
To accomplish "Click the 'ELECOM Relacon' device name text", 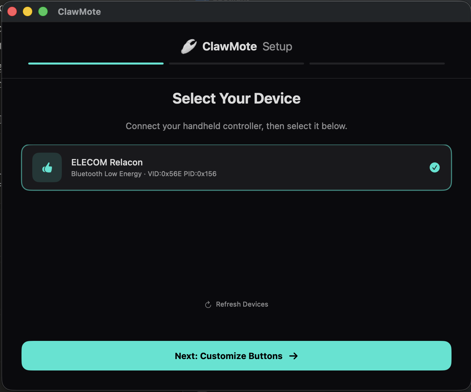I will [107, 162].
